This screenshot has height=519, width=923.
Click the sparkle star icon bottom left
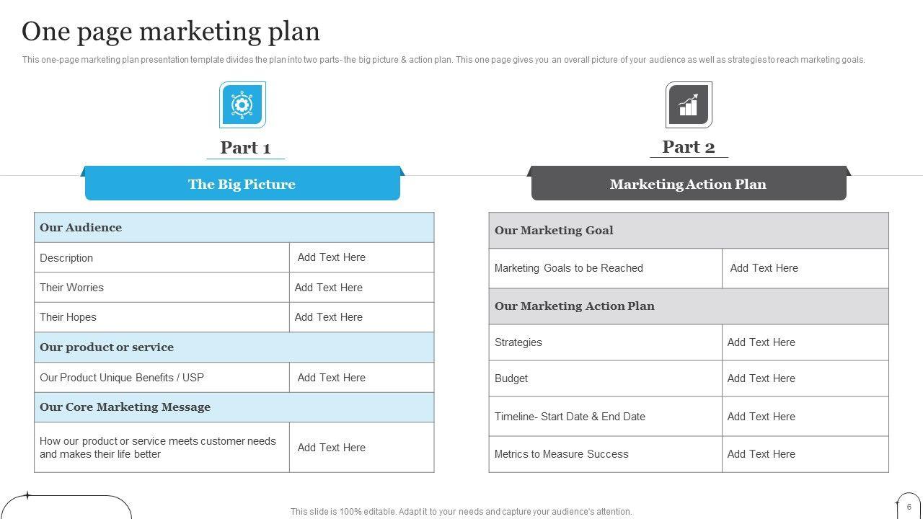[27, 495]
